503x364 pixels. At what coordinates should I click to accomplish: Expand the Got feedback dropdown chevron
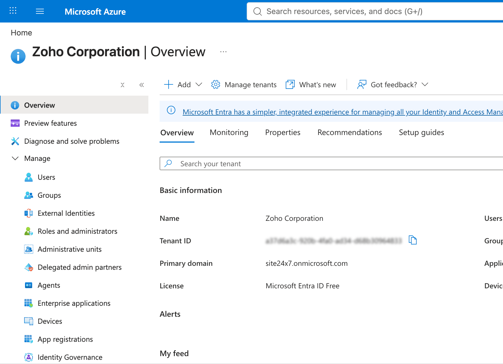click(425, 84)
